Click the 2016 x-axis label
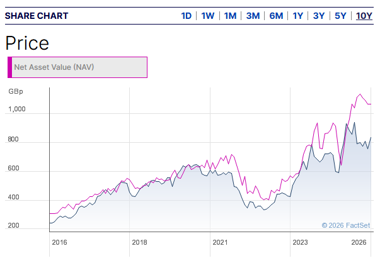 pos(59,242)
